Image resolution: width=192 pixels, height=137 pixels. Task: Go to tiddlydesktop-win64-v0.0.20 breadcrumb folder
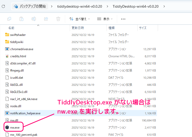pyautogui.click(x=80, y=6)
